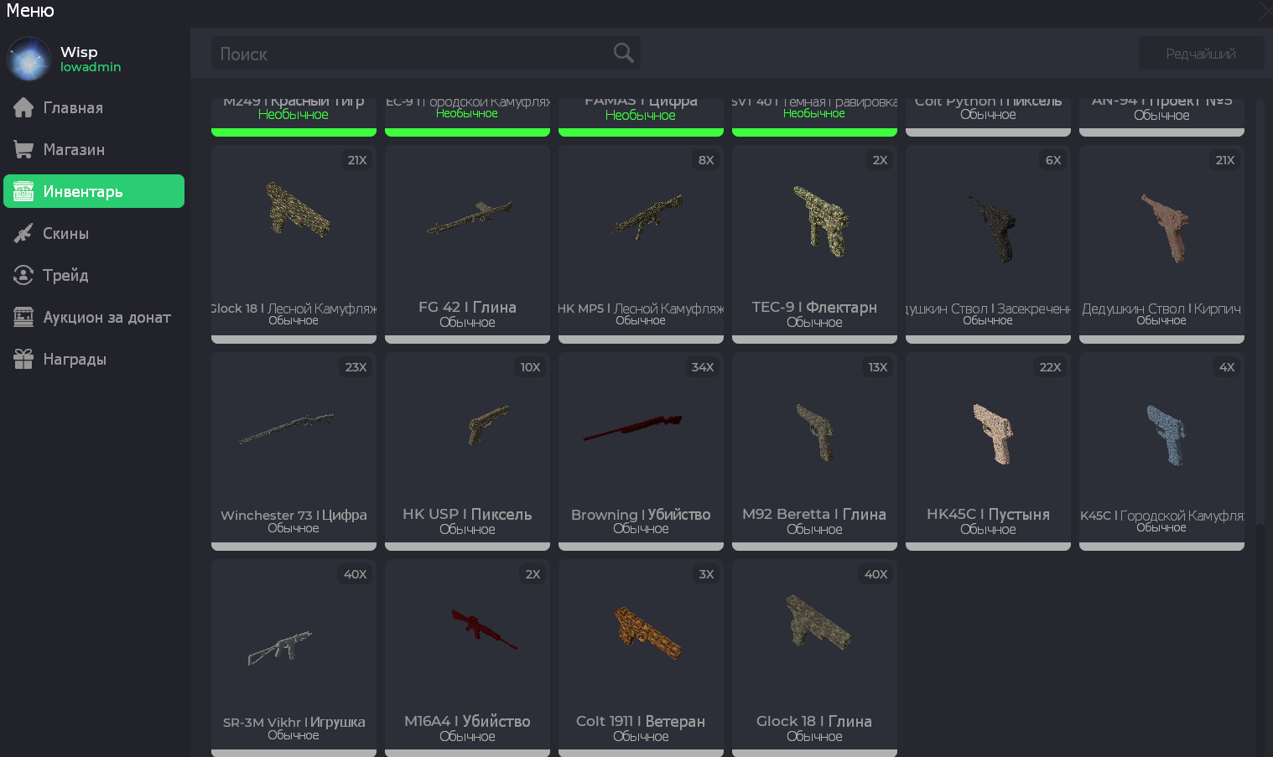Click the Wisp username
1273x757 pixels.
click(x=79, y=52)
